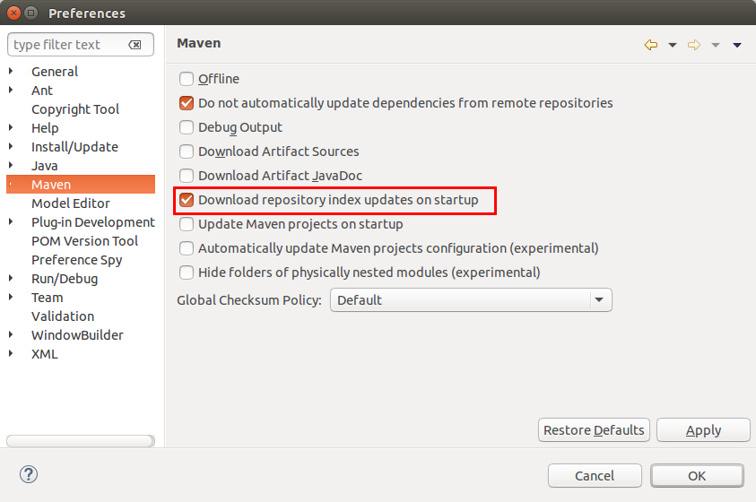Check Update Maven projects on startup
This screenshot has width=756, height=502.
coord(187,224)
